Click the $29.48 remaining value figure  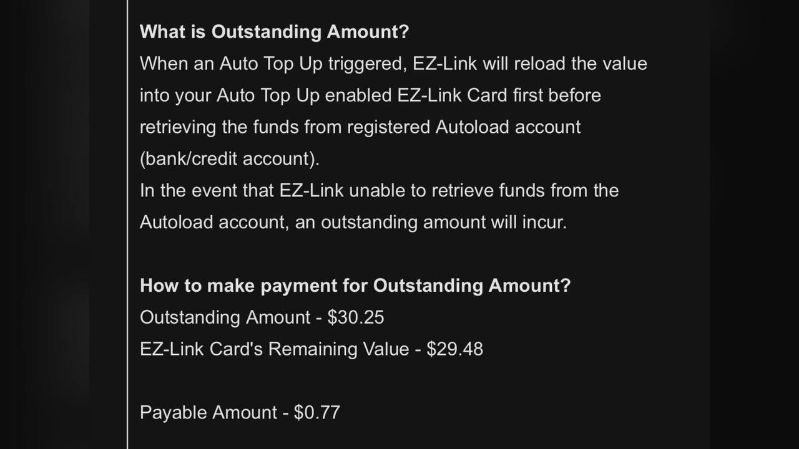(454, 349)
